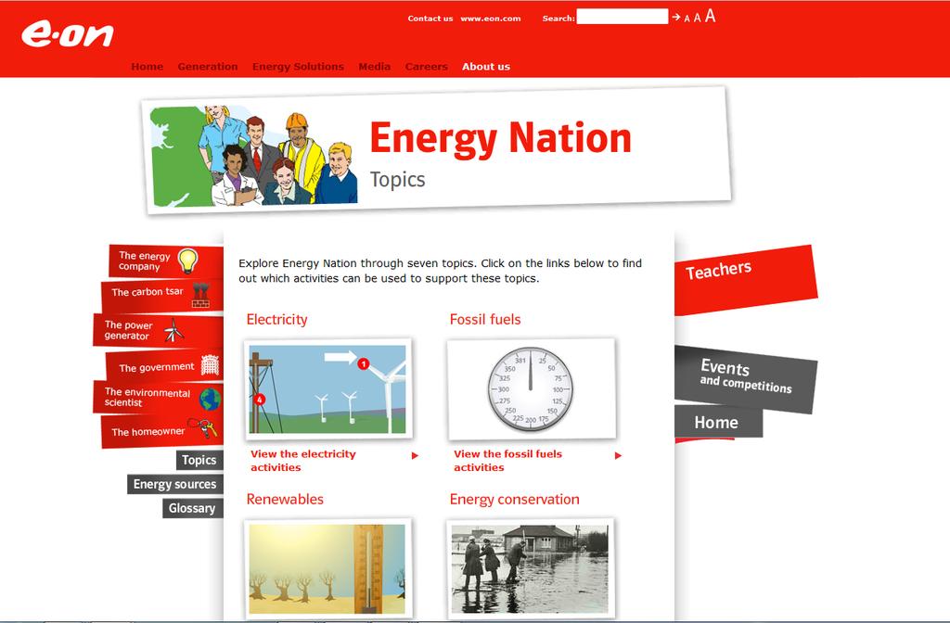Click the grey Home button on the right
Image resolution: width=950 pixels, height=623 pixels.
(718, 422)
